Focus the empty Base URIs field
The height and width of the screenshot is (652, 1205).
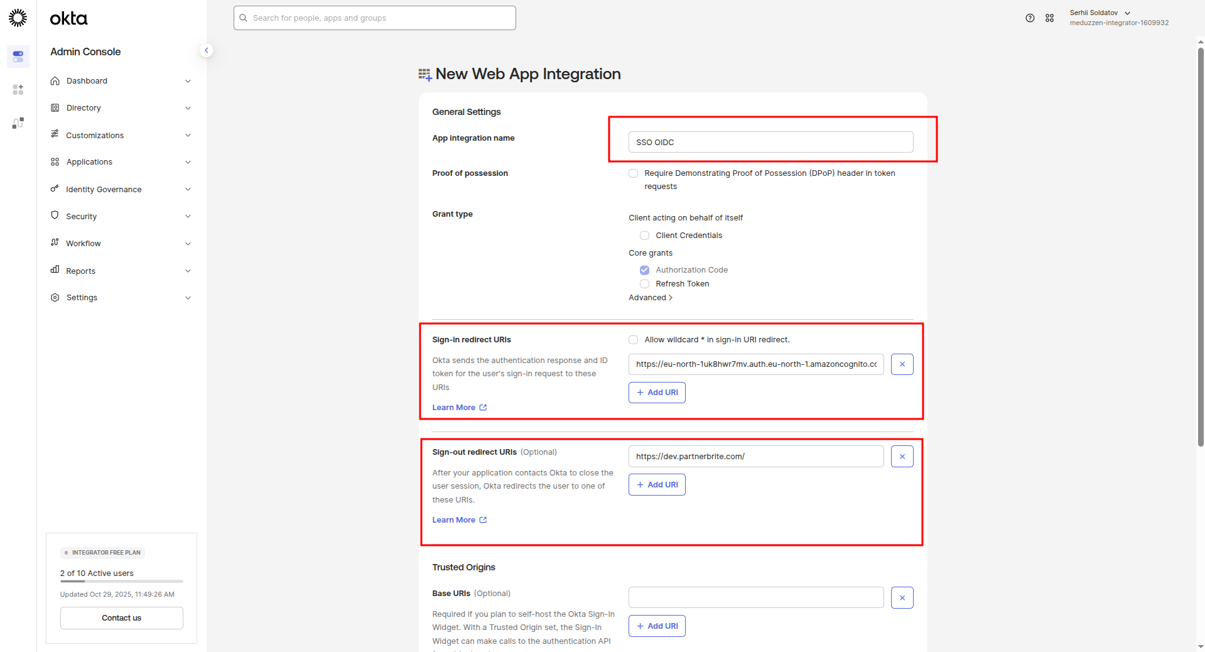[x=756, y=598]
